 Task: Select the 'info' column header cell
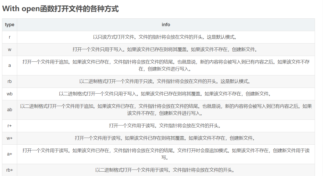coord(166,25)
